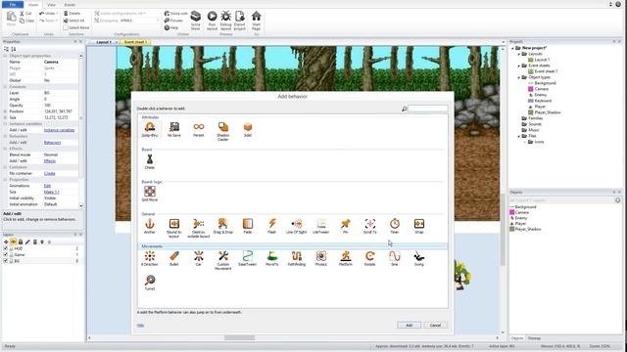Collapse the Event sheets folder
627x352 pixels.
tap(519, 66)
